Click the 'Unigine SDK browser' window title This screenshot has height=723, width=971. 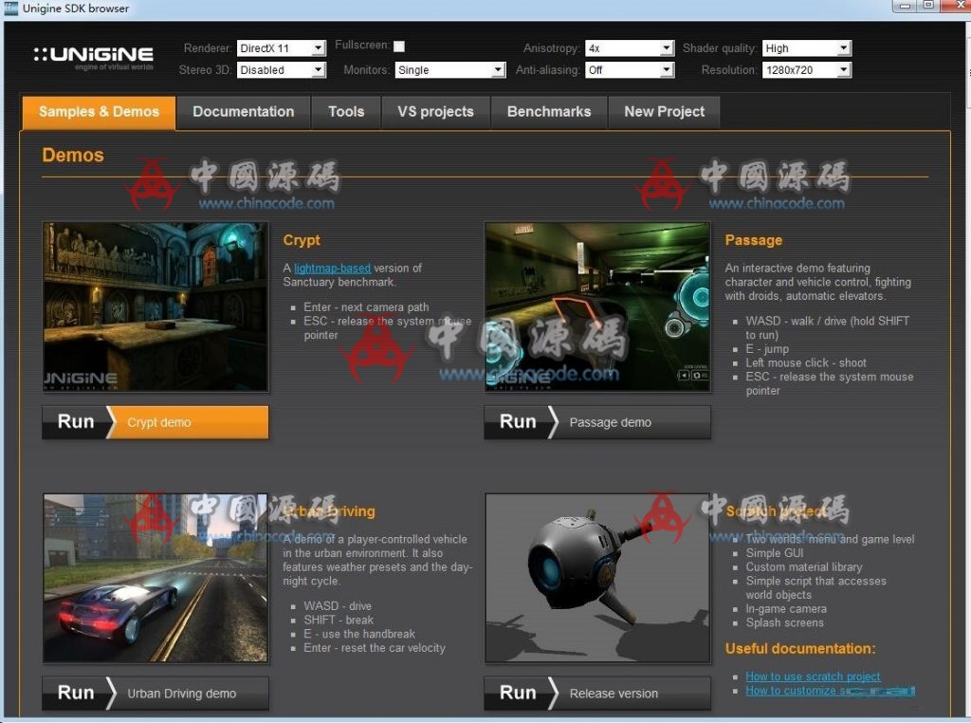click(76, 9)
